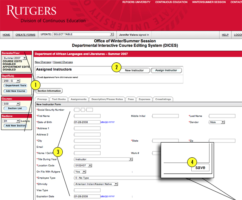Click the Date of Birth field

coord(87,122)
